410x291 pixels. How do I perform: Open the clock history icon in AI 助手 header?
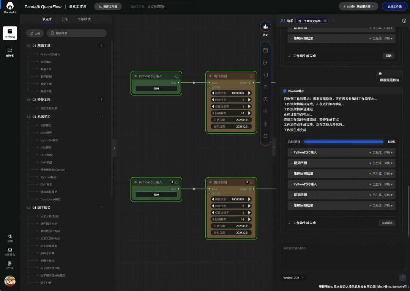(x=404, y=21)
